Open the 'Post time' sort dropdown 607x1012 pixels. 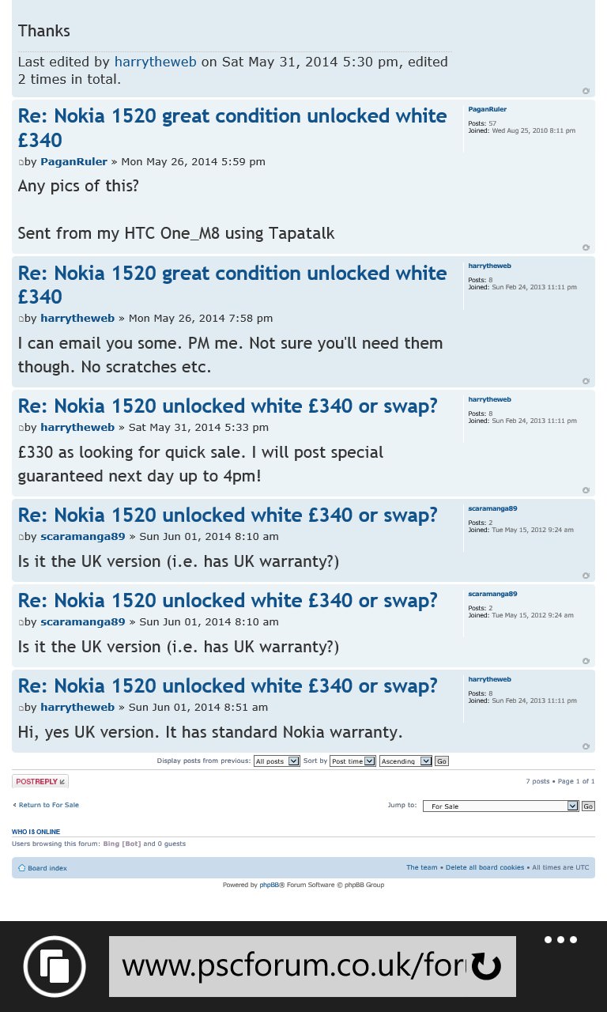coord(353,761)
